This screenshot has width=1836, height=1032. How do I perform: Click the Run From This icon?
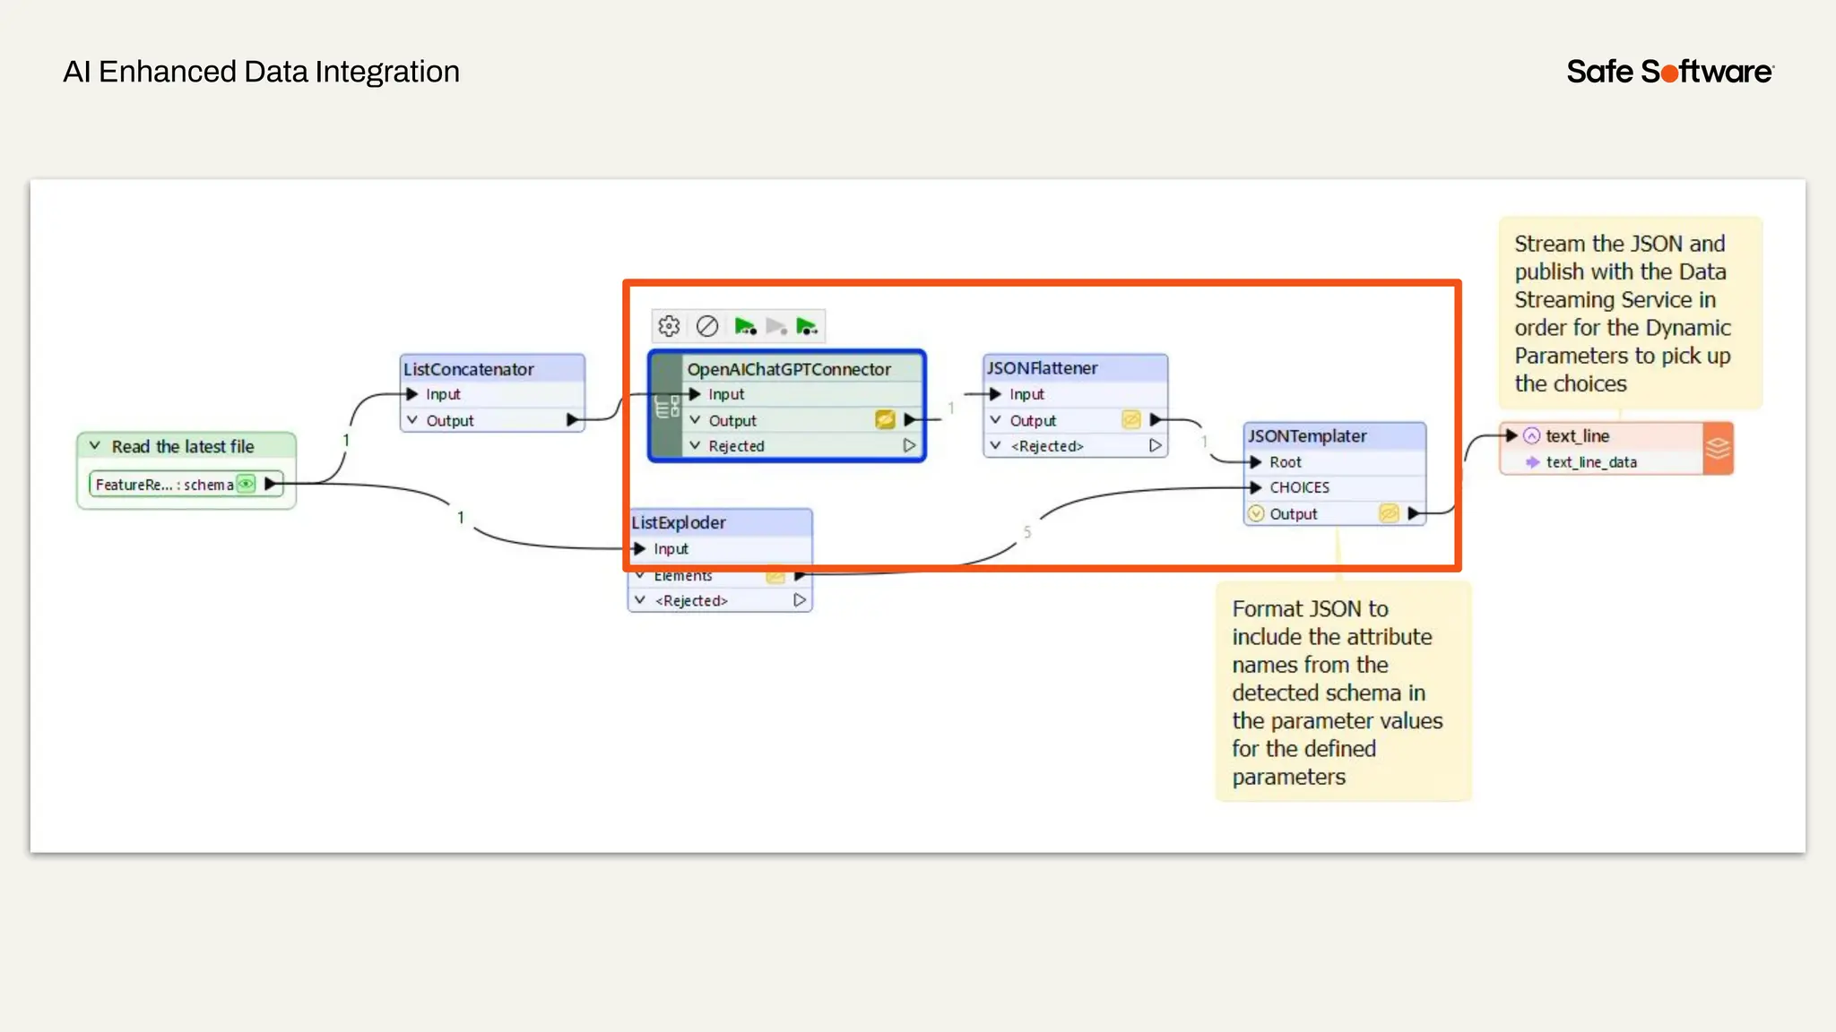[x=806, y=326]
